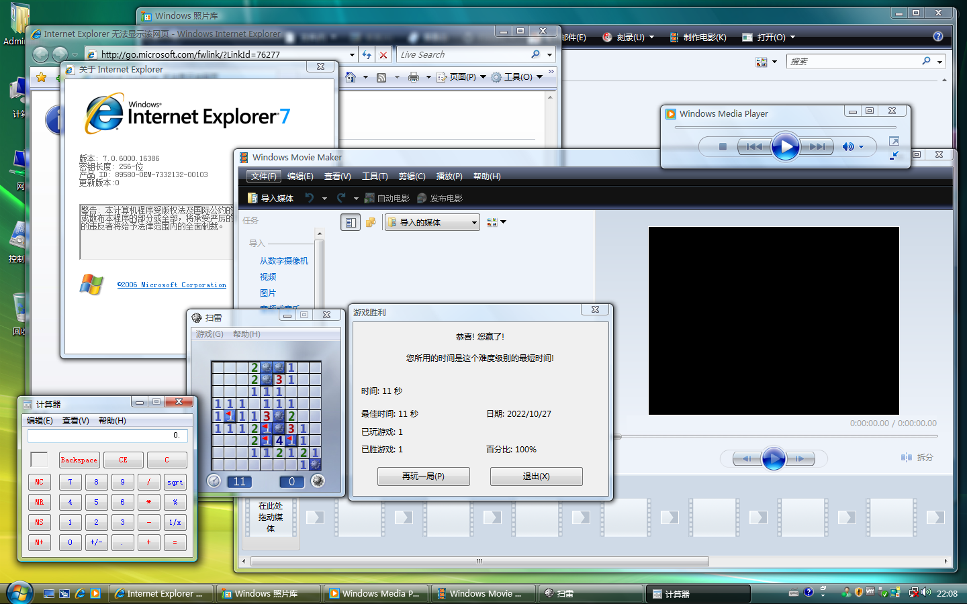The image size is (967, 604).
Task: Click the Movie Maker preview seek bar
Action: [777, 436]
